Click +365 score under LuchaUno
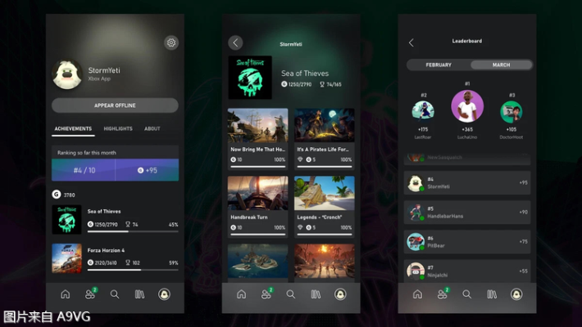 pos(467,129)
